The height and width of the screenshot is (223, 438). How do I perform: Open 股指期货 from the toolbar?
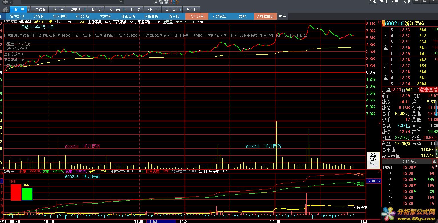(x=151, y=16)
